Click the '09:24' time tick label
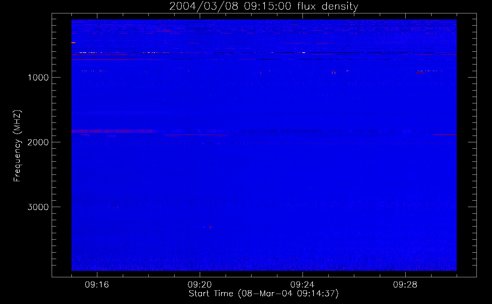492x304 pixels. click(302, 285)
